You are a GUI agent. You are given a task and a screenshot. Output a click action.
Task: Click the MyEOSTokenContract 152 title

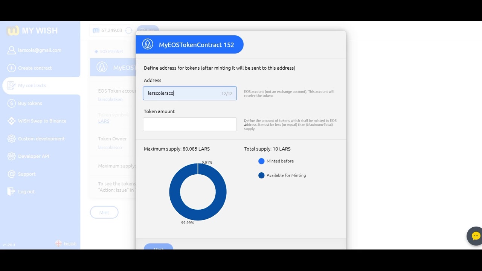[197, 45]
